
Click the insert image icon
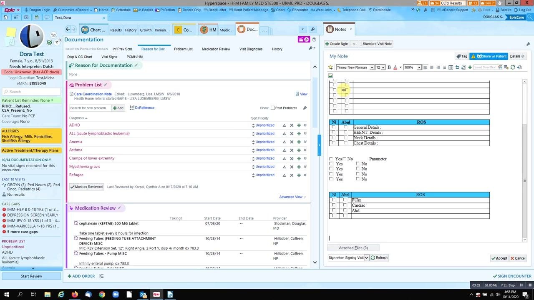click(x=330, y=76)
